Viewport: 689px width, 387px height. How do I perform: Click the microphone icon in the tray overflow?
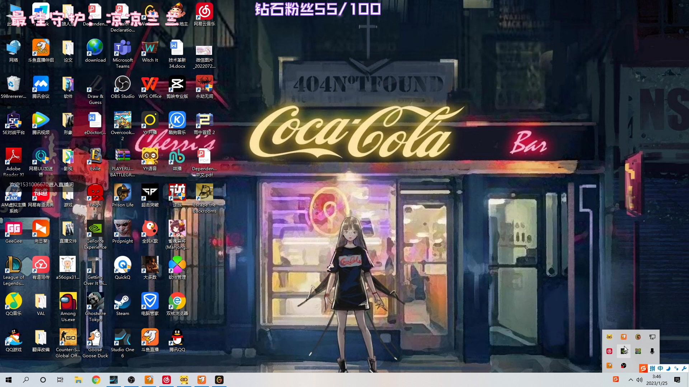tap(652, 351)
